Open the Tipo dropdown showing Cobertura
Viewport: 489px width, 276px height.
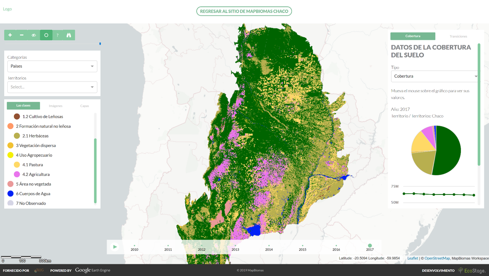point(435,76)
